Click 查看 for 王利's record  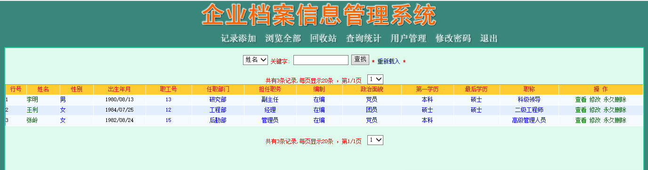581,110
